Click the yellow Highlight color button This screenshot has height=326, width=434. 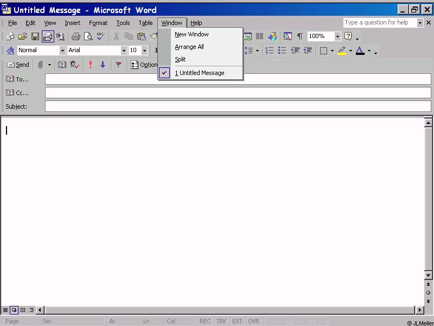[x=342, y=51]
